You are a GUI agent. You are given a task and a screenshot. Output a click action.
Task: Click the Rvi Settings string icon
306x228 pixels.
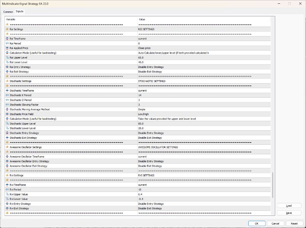(x=7, y=175)
